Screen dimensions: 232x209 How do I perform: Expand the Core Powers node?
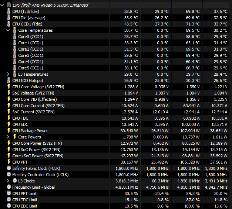8,137
